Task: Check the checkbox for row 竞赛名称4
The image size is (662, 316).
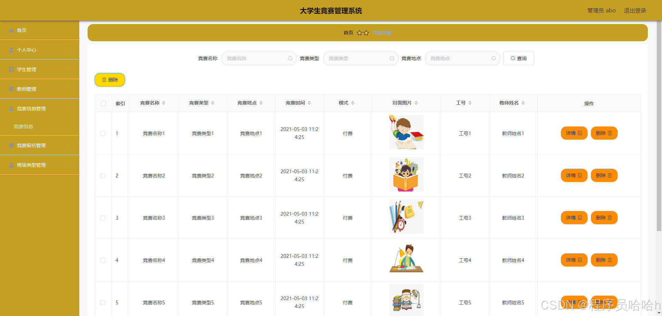Action: click(x=103, y=260)
